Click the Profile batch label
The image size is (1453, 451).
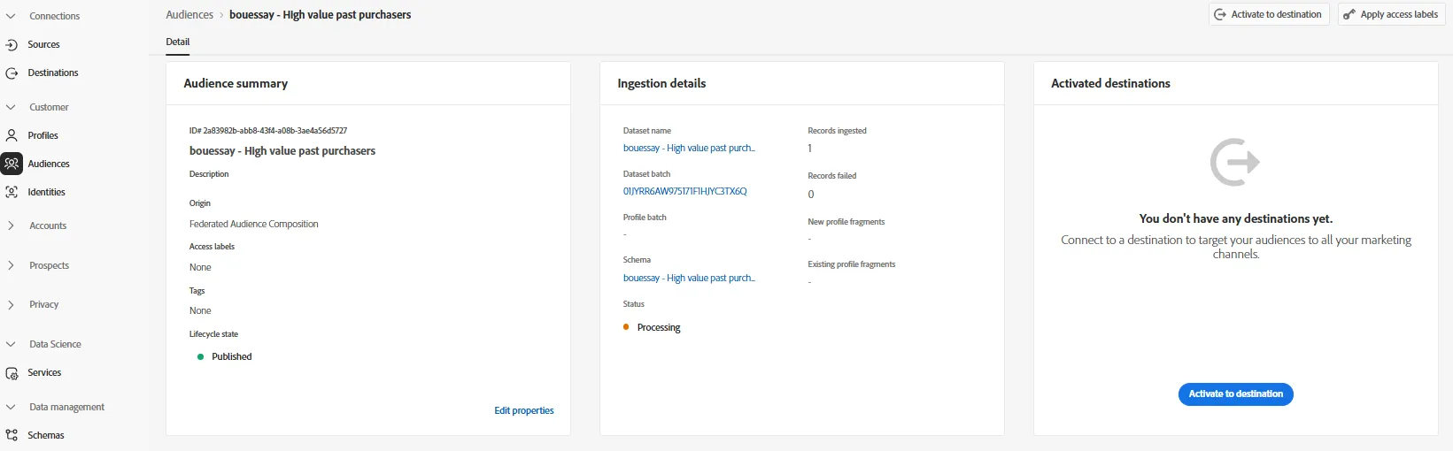[645, 218]
